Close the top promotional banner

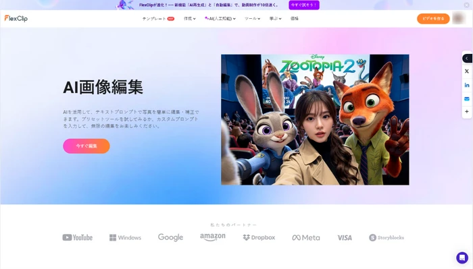pos(466,5)
